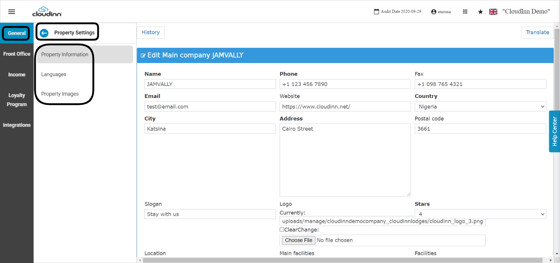Viewport: 560px width, 263px height.
Task: Open the Integrations sidebar tab
Action: [x=17, y=125]
